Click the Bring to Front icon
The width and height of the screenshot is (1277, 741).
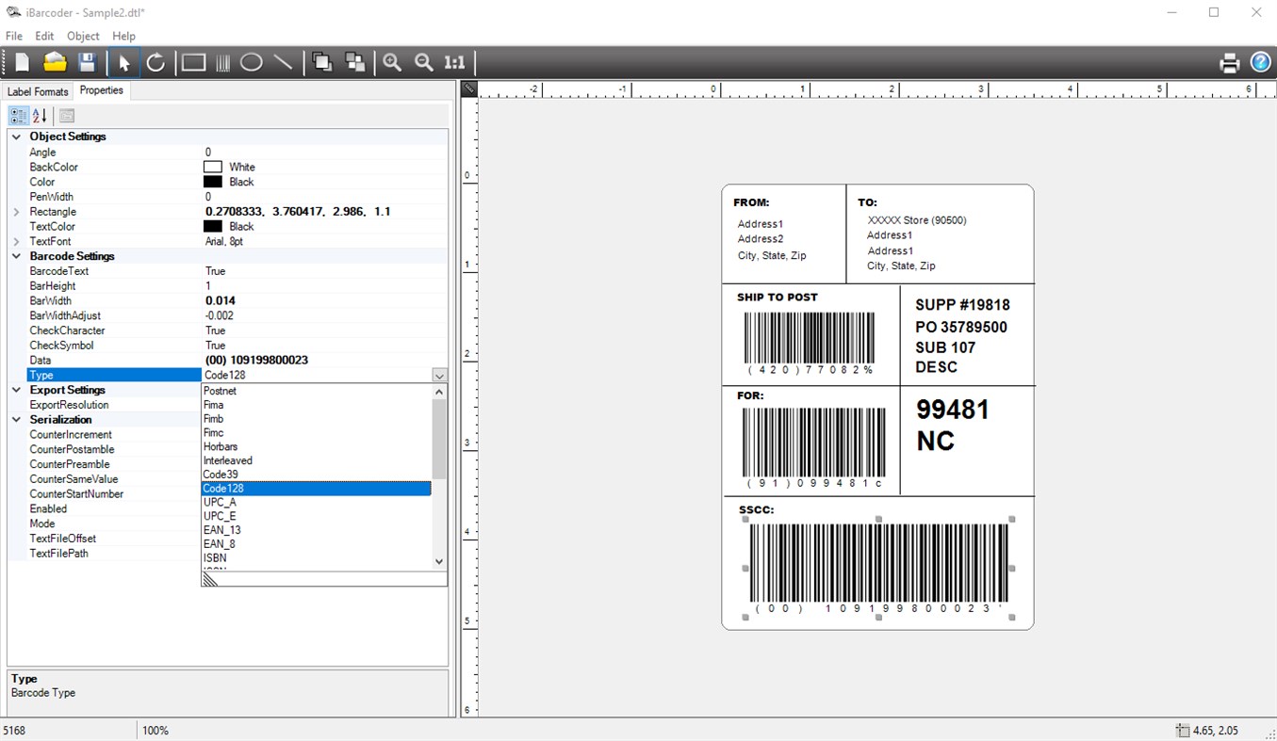pyautogui.click(x=321, y=62)
